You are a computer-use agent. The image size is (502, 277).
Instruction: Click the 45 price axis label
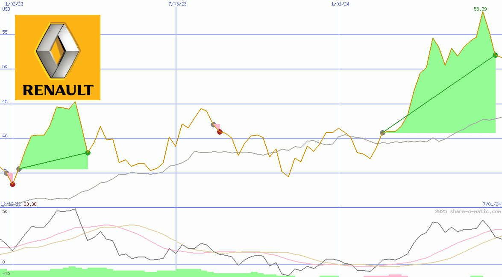[5, 101]
